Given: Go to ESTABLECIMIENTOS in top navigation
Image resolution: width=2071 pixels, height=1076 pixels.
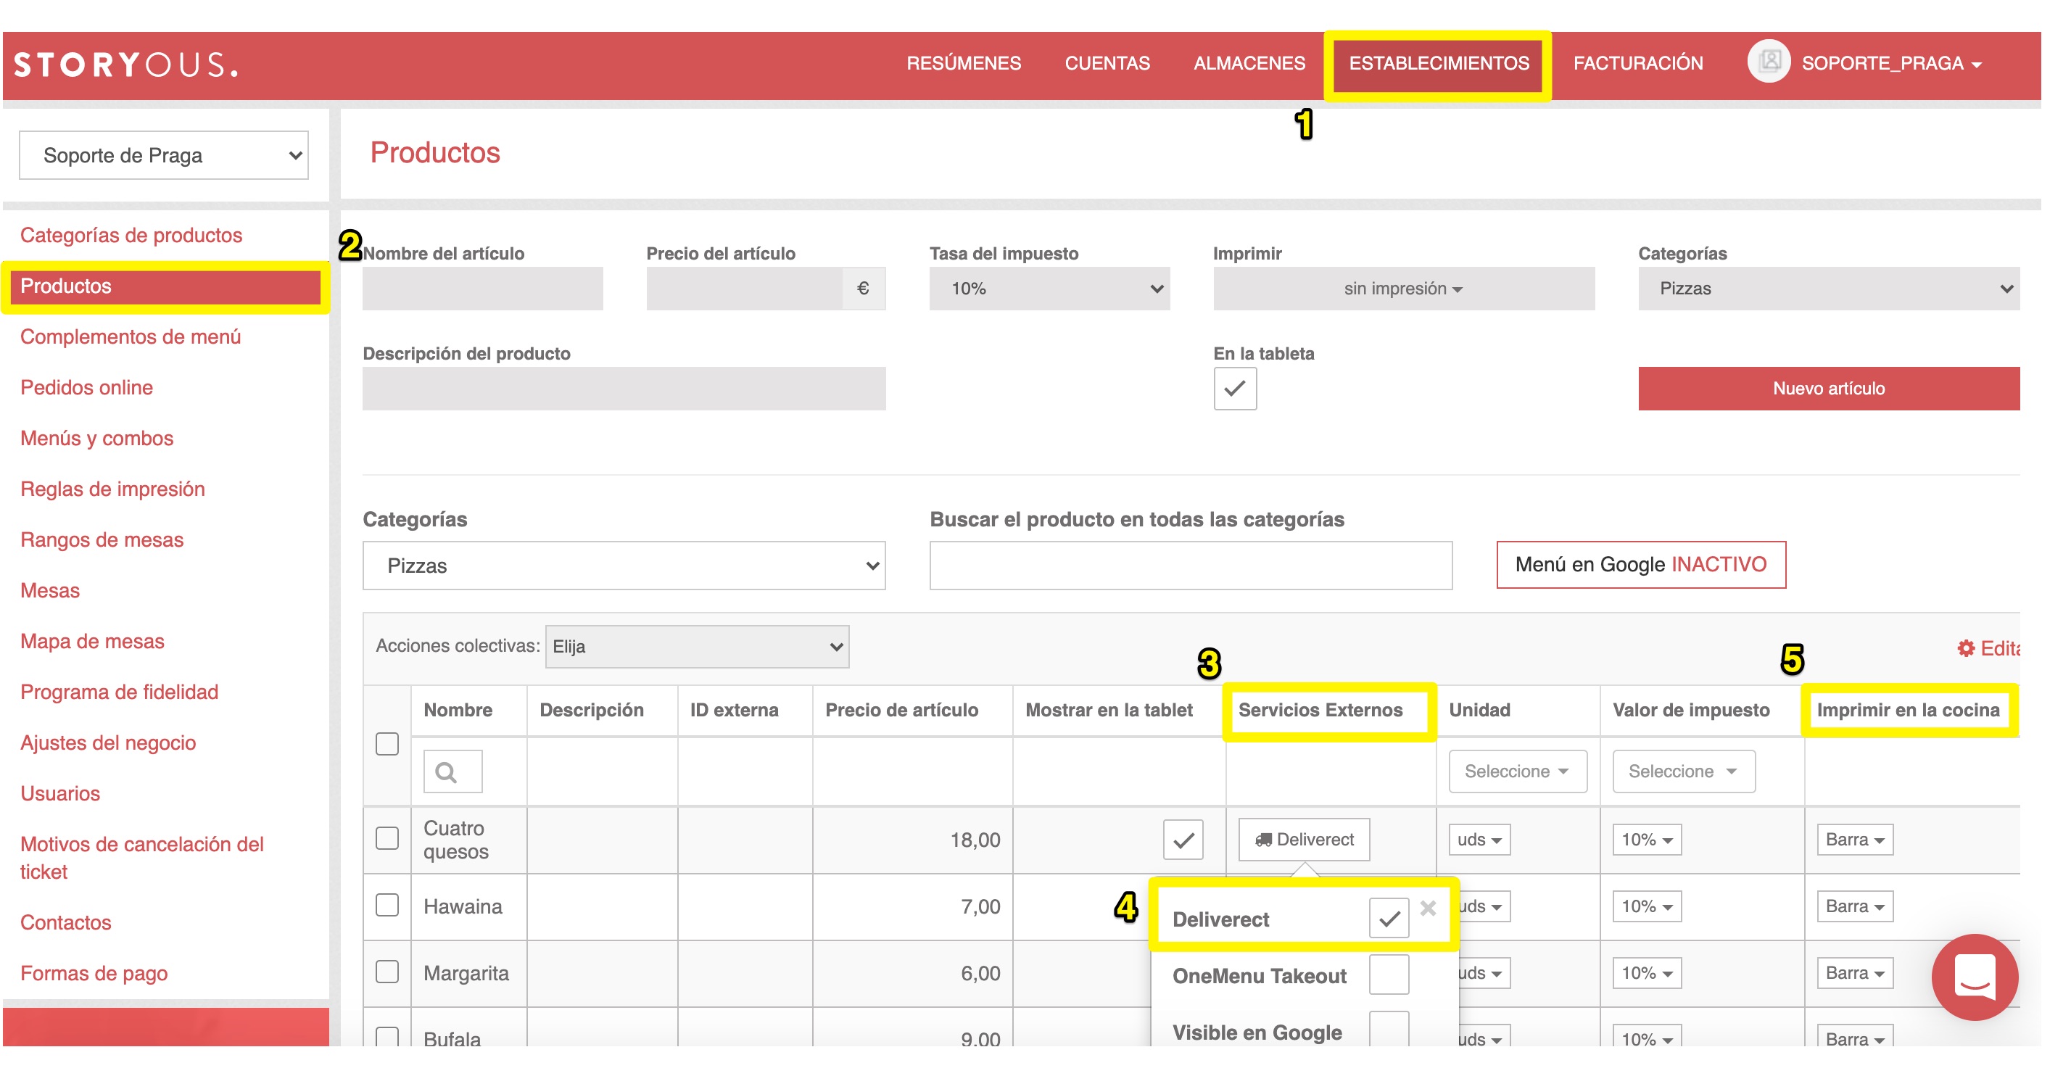Looking at the screenshot, I should coord(1438,64).
